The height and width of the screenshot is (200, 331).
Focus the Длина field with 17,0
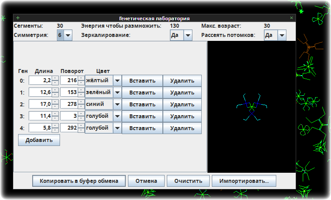(x=40, y=104)
